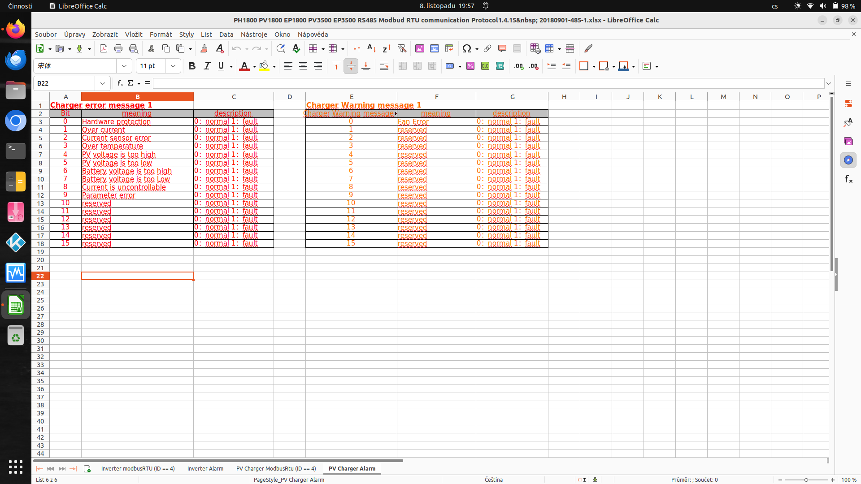The image size is (861, 484).
Task: Click the Export as PDF icon
Action: tap(104, 48)
